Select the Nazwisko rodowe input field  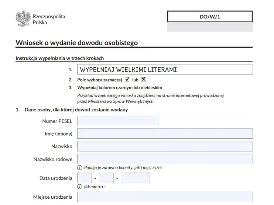[165, 159]
